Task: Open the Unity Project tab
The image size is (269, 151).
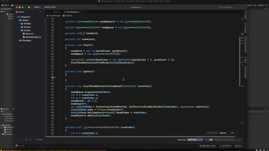Action: click(x=5, y=109)
